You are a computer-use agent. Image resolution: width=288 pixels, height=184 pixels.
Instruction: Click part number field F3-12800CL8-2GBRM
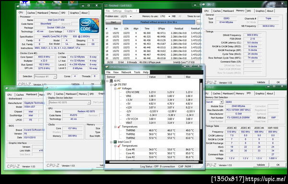coord(238,118)
